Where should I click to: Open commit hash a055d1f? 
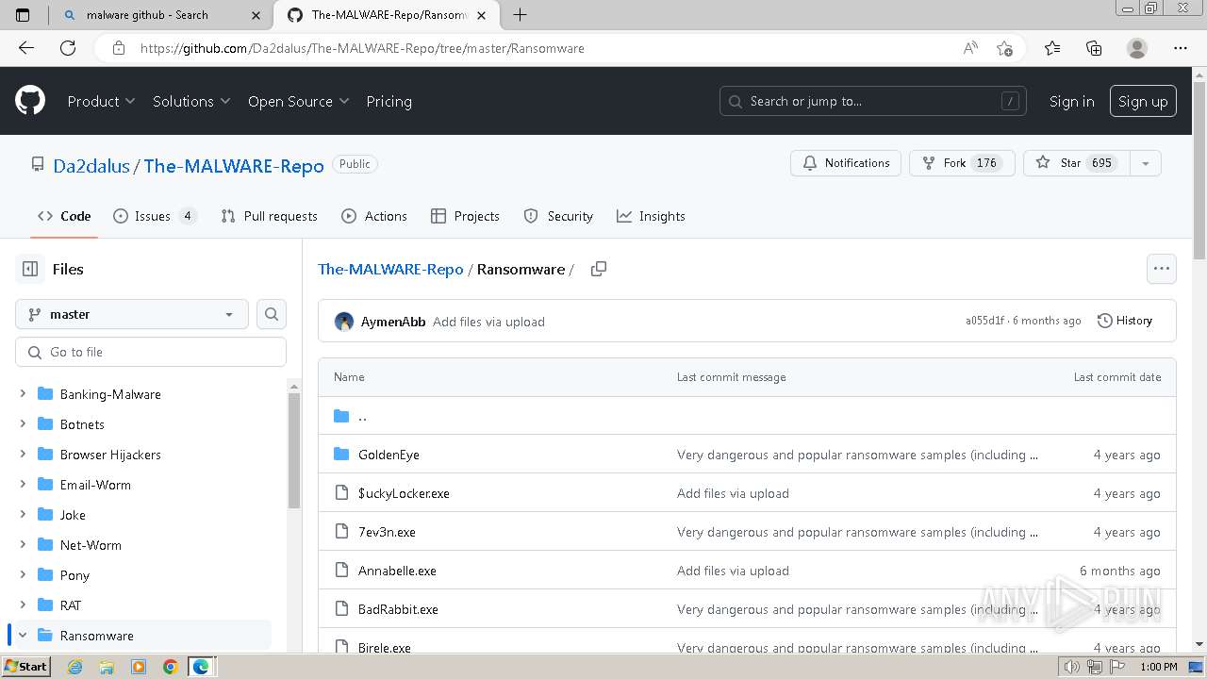984,321
